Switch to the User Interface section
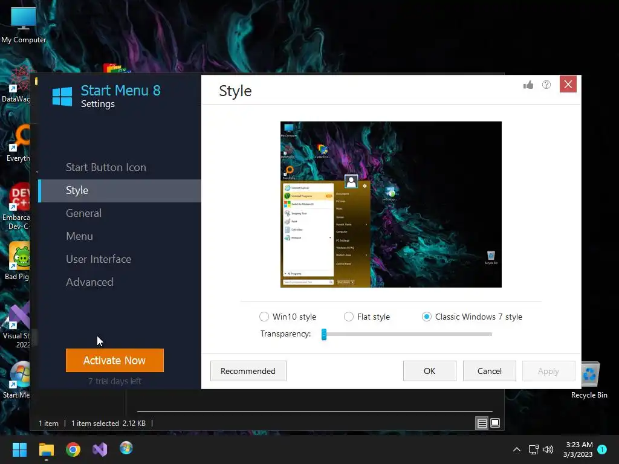This screenshot has width=619, height=464. [99, 259]
